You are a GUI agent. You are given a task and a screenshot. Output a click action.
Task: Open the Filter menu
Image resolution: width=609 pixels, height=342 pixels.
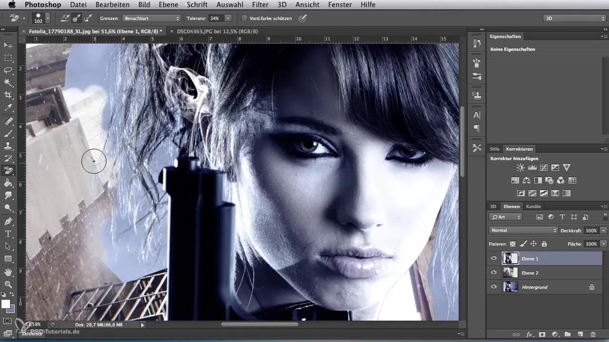260,5
